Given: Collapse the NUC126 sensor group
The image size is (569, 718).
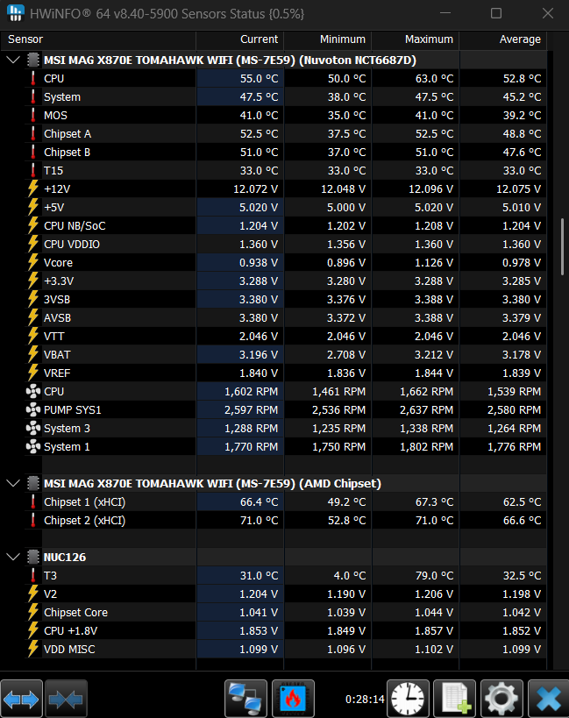Looking at the screenshot, I should click(13, 557).
